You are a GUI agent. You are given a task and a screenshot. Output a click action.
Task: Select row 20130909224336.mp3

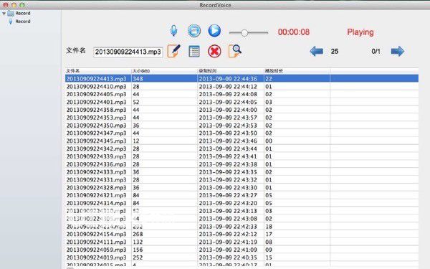[x=242, y=164]
